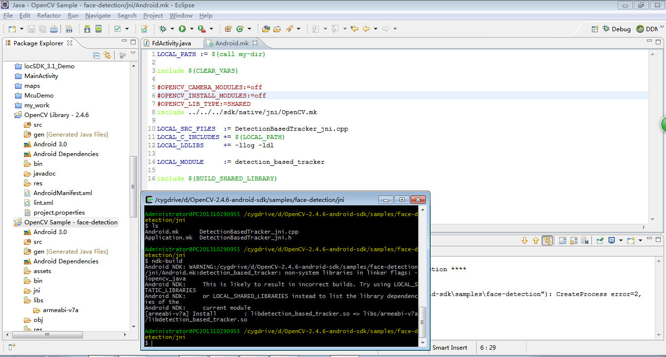Click the Cygwin terminal vertical scrollbar thumb

[423, 322]
